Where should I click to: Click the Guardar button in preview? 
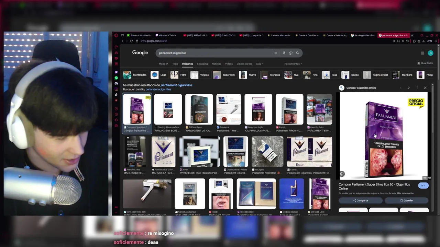click(x=407, y=200)
